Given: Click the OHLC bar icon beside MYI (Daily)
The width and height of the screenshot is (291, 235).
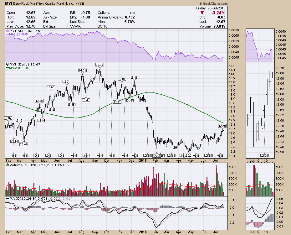Looking at the screenshot, I should coord(8,65).
